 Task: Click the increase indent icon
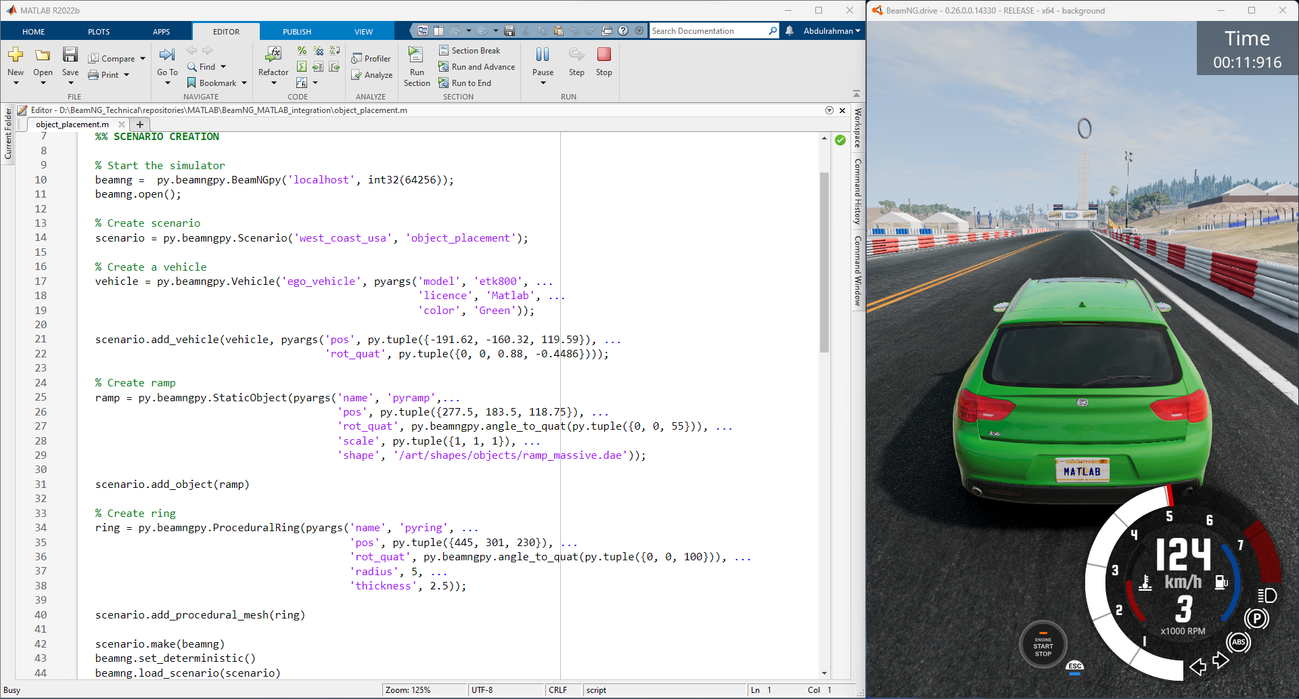318,66
